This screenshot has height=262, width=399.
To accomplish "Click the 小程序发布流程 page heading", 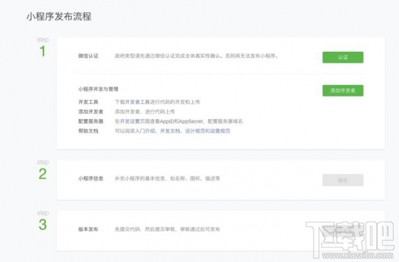I will click(59, 17).
